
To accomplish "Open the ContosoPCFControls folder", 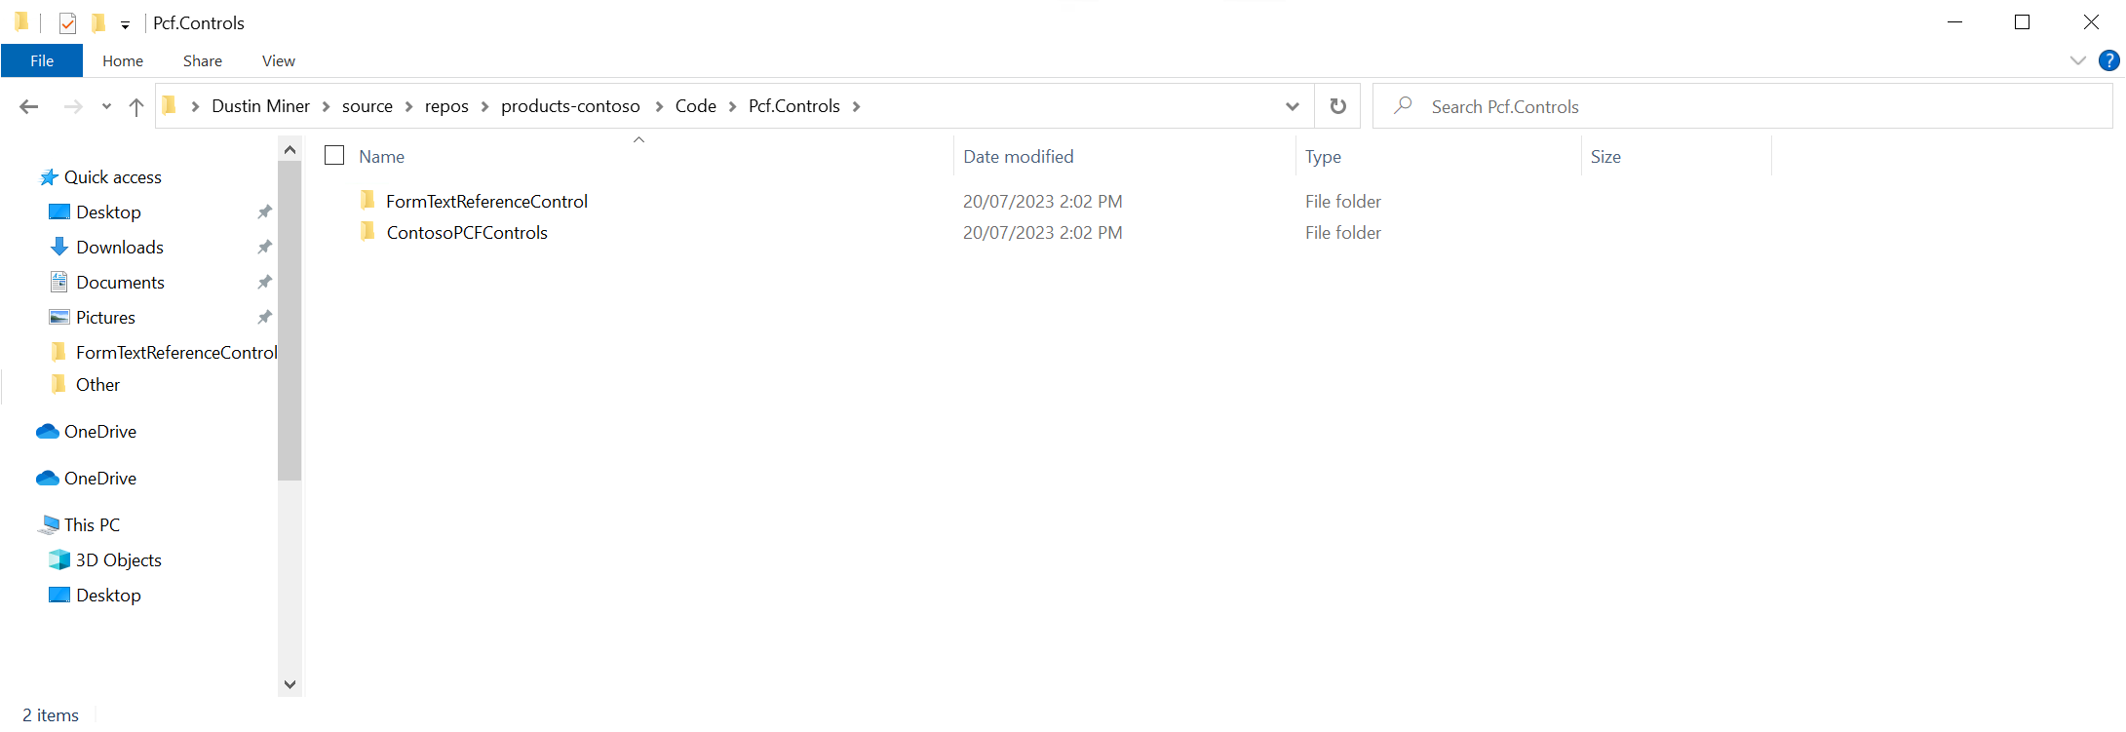I will coord(467,233).
